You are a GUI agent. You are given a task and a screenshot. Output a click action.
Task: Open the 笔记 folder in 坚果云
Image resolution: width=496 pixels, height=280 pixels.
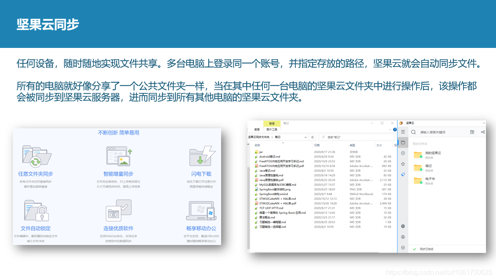(x=423, y=168)
